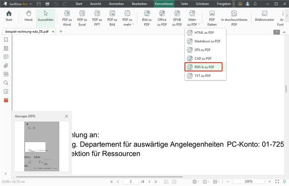
Task: Go to the previous page
Action: click(118, 182)
